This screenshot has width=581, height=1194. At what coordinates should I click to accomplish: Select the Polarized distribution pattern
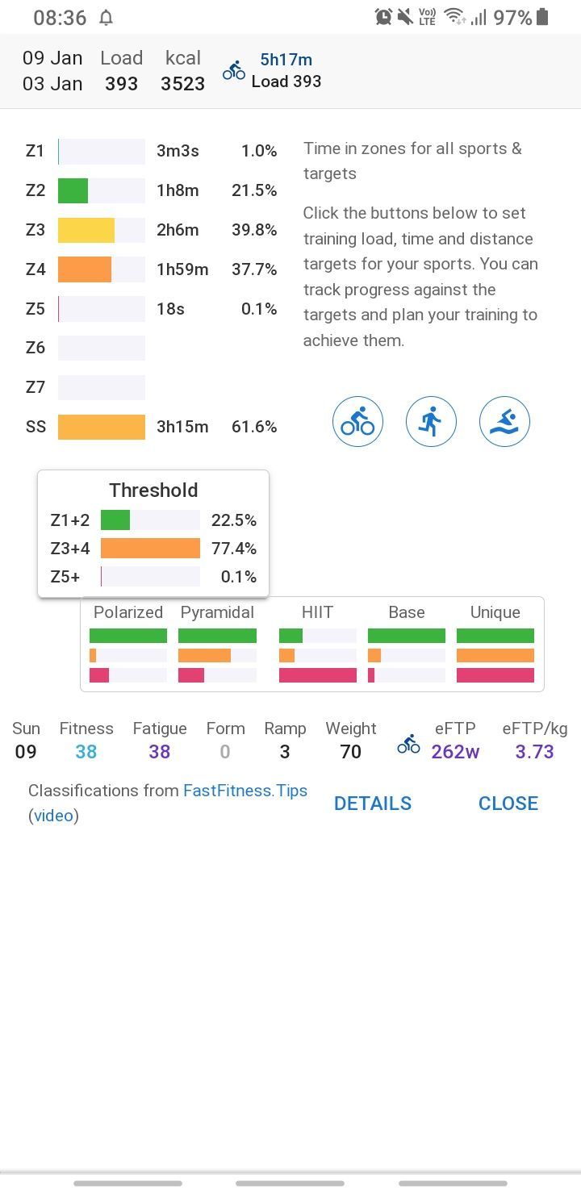tap(128, 645)
